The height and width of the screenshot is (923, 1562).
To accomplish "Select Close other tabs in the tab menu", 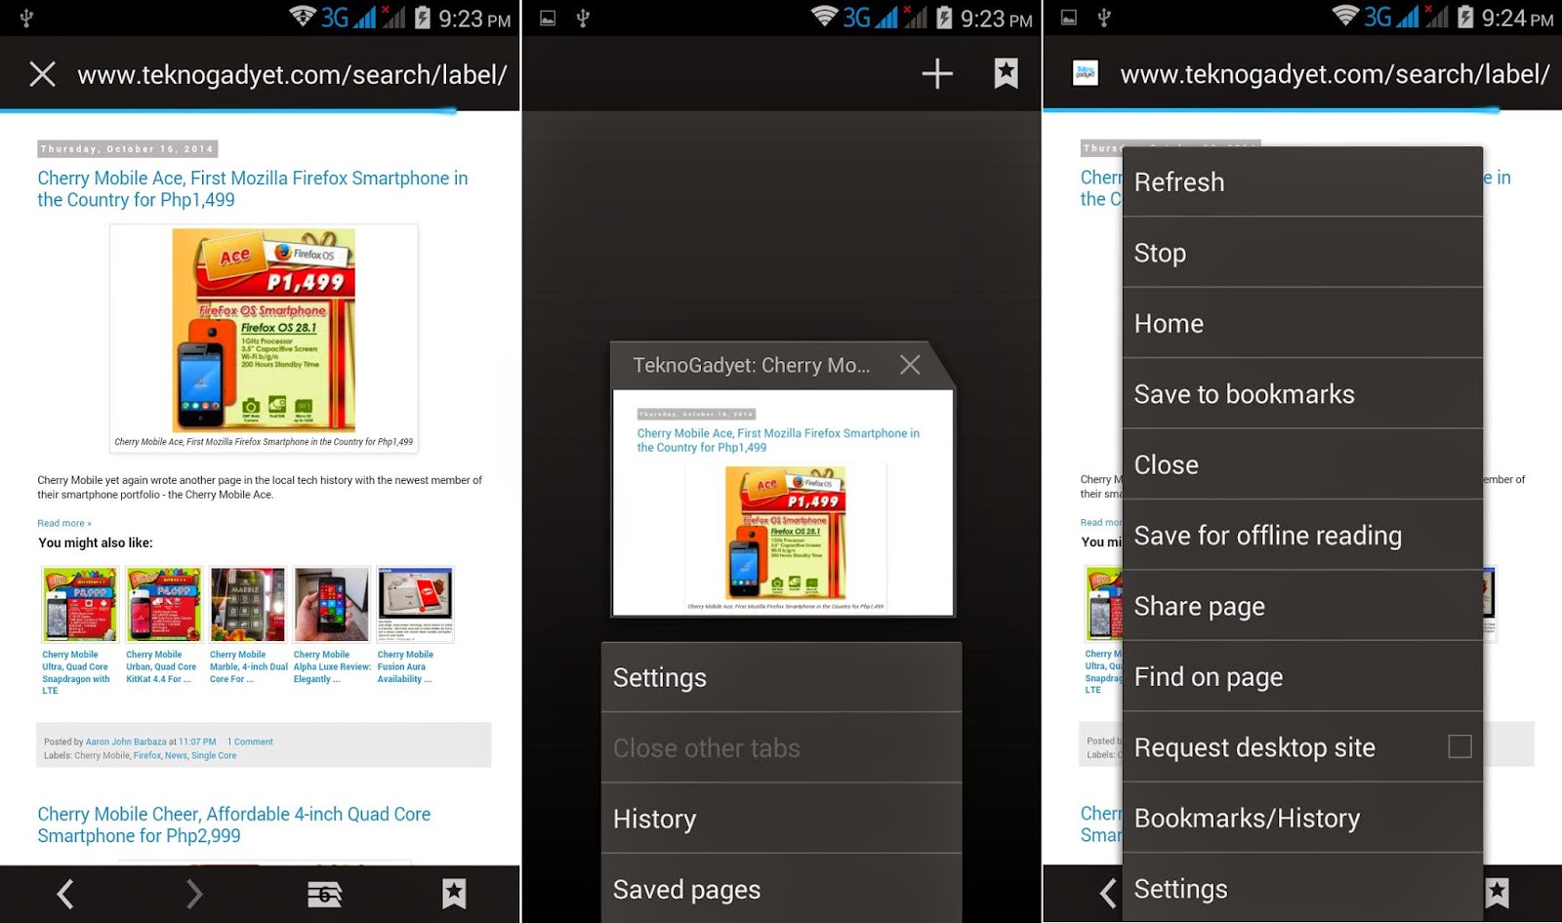I will pyautogui.click(x=781, y=748).
